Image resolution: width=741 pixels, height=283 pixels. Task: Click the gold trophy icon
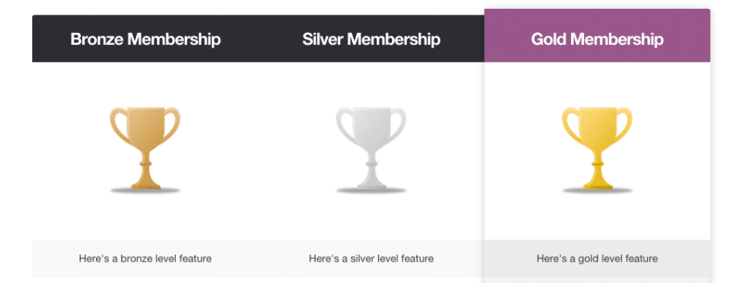tap(597, 150)
